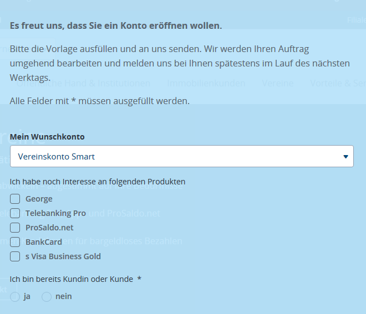Click the 'Mein Wunschkonto' field label

(x=47, y=136)
